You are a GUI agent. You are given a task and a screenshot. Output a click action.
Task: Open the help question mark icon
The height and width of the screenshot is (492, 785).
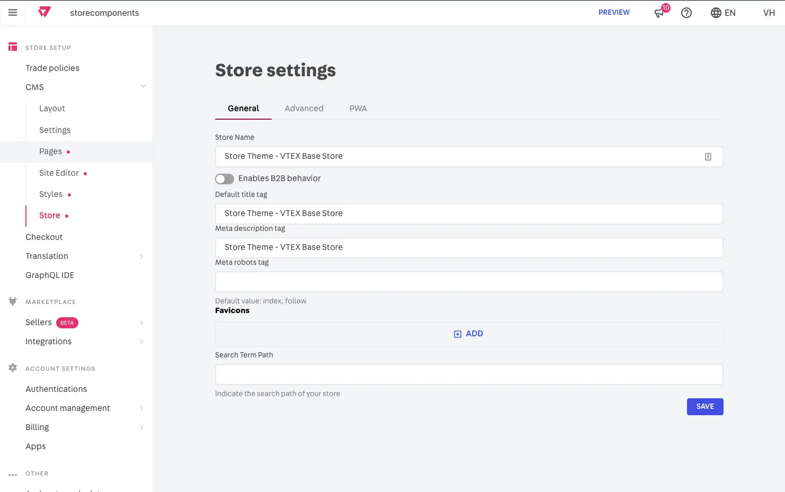tap(686, 13)
